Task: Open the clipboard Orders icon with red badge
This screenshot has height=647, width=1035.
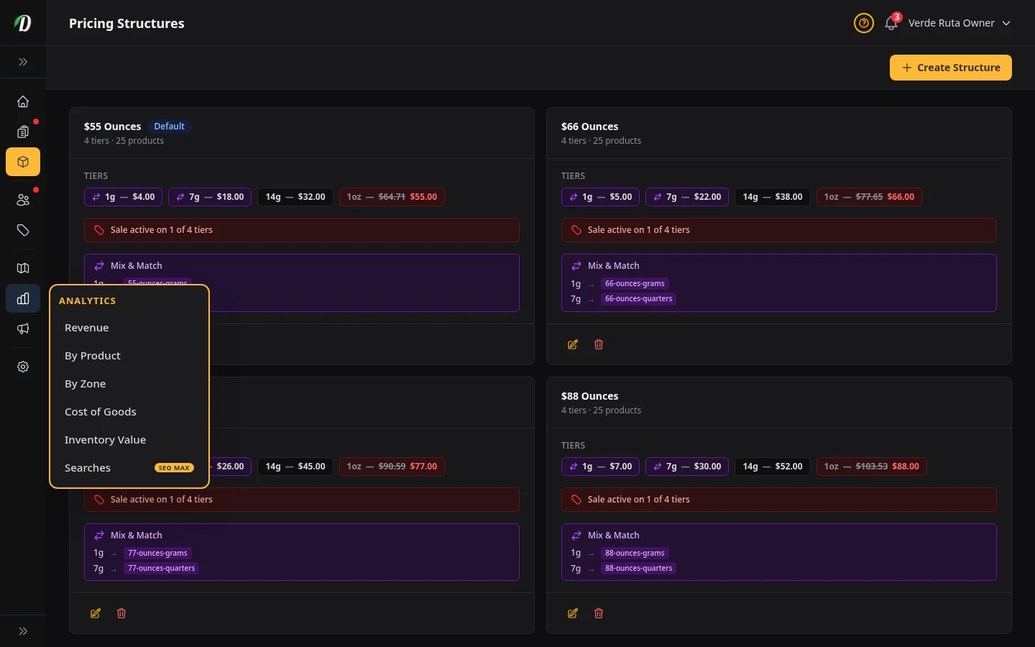Action: pyautogui.click(x=23, y=132)
